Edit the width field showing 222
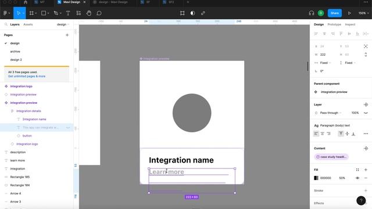 point(325,55)
